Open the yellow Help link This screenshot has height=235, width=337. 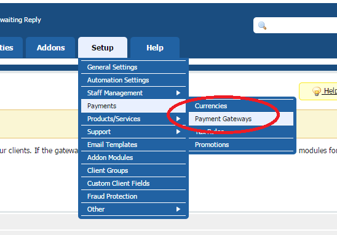tap(330, 90)
